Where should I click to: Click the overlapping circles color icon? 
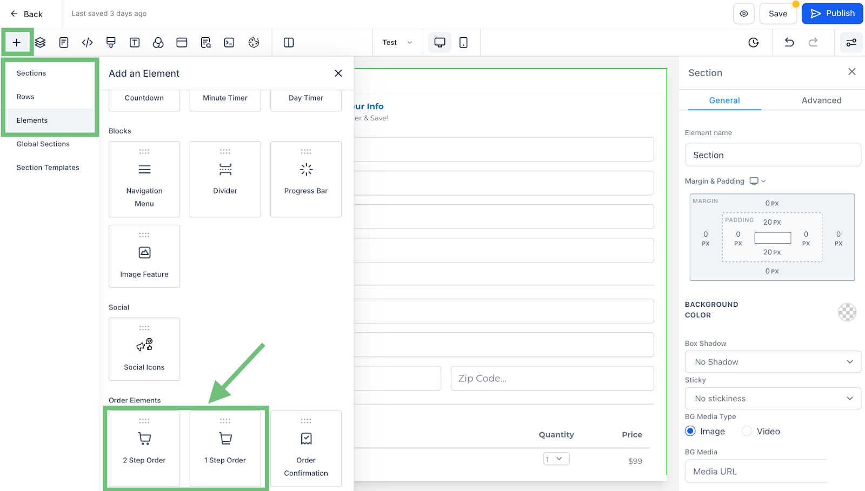pos(158,42)
